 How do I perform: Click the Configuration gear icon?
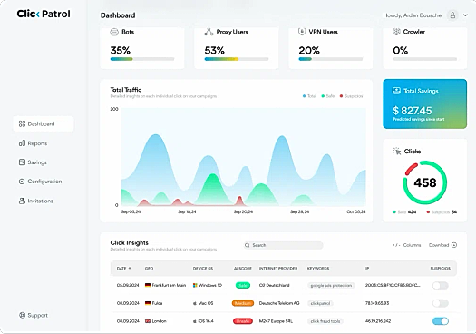click(22, 182)
